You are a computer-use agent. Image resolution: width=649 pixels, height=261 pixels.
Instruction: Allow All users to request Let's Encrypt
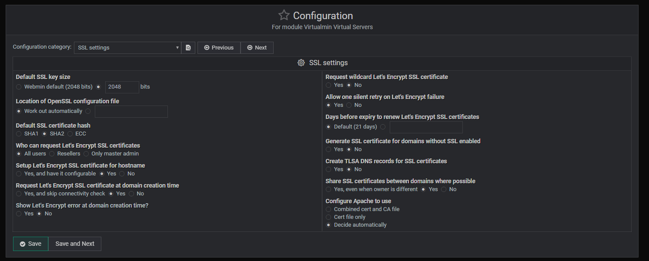click(x=19, y=154)
